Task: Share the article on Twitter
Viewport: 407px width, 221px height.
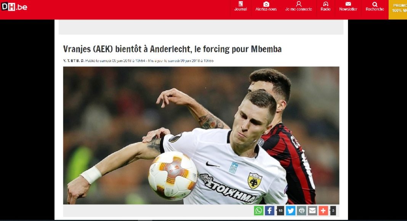Action: pos(291,211)
